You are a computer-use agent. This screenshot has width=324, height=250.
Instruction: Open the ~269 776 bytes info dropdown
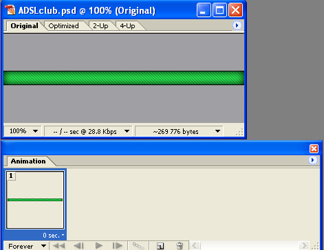pos(179,131)
